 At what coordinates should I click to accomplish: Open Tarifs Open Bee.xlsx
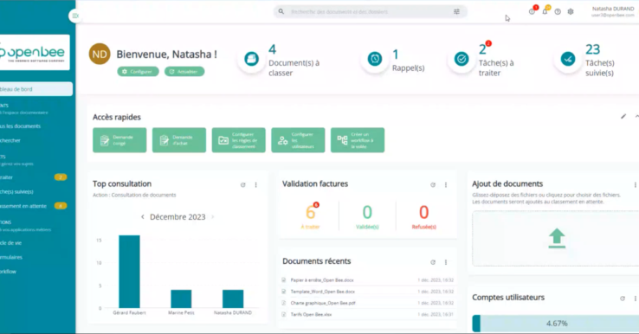click(x=311, y=314)
